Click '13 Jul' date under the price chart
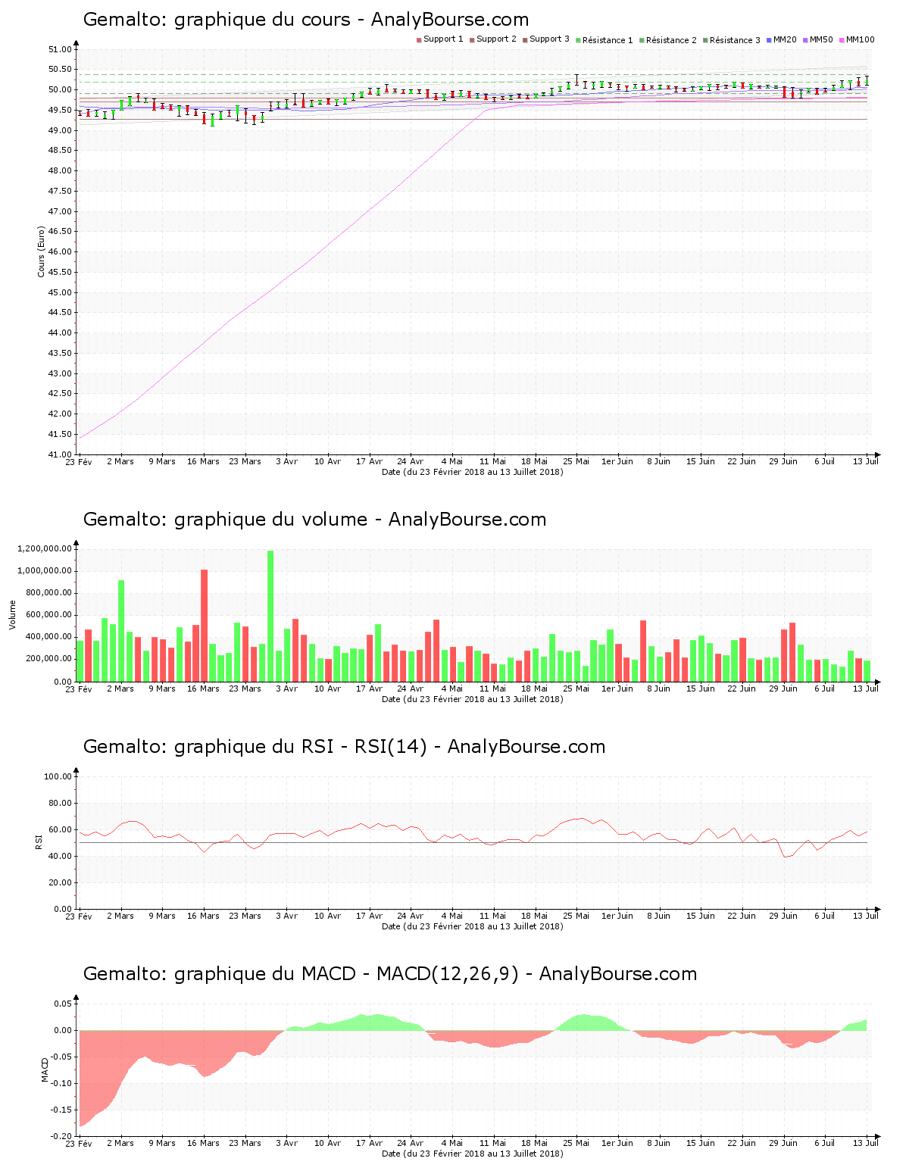The height and width of the screenshot is (1174, 909). 866,461
